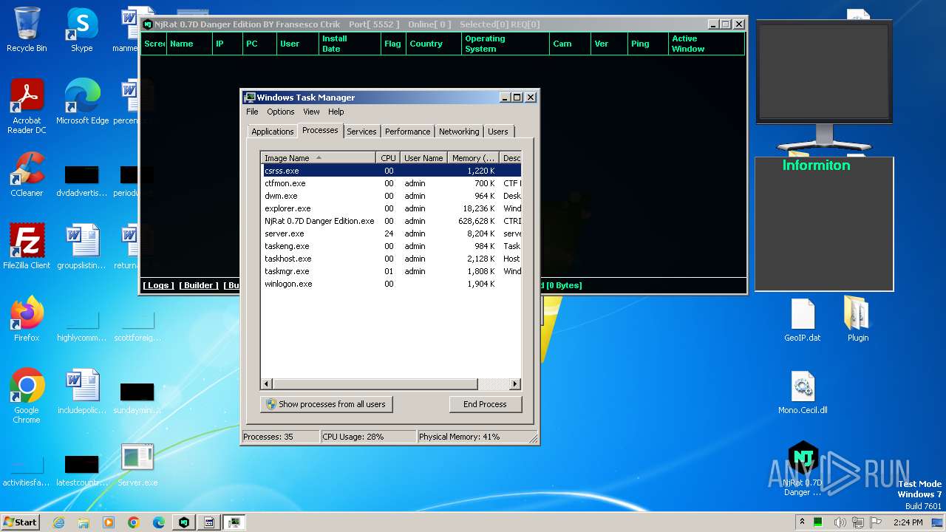Select the GeoIP.dat file on desktop
The image size is (946, 532).
tap(803, 321)
